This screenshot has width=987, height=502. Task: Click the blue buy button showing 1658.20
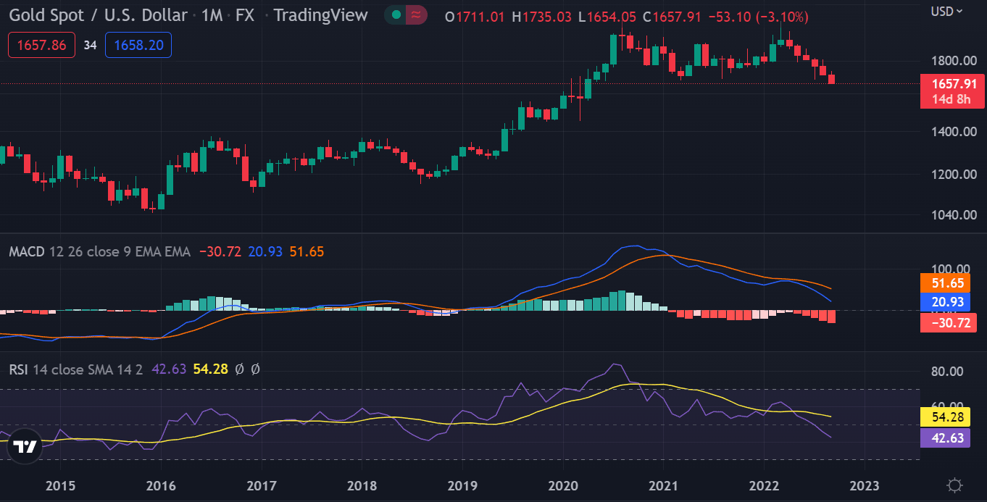tap(138, 44)
